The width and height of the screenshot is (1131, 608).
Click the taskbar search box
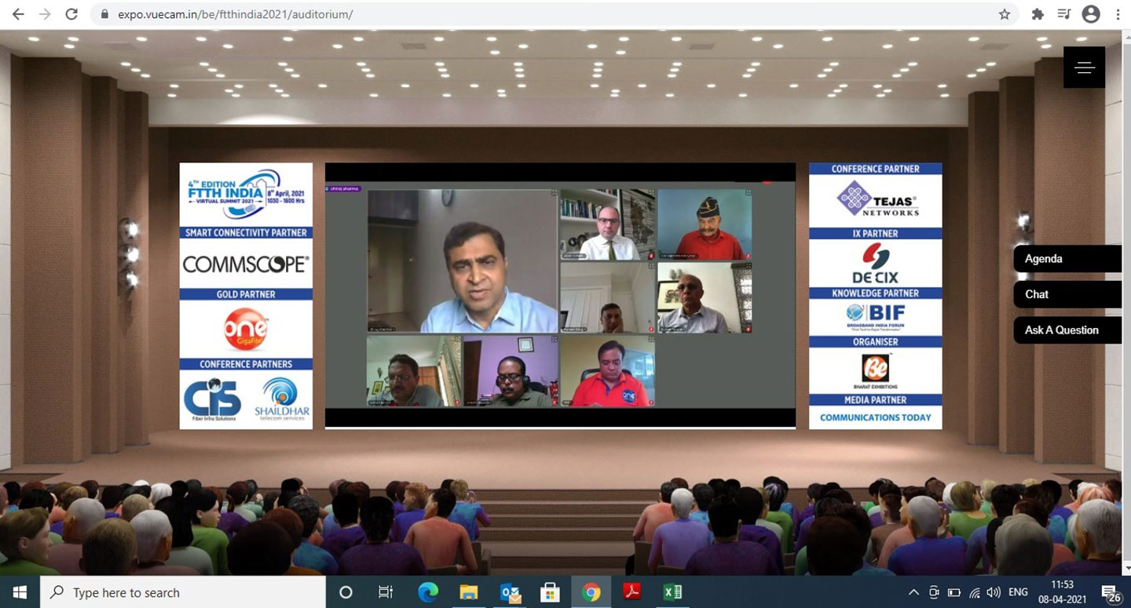click(x=182, y=592)
